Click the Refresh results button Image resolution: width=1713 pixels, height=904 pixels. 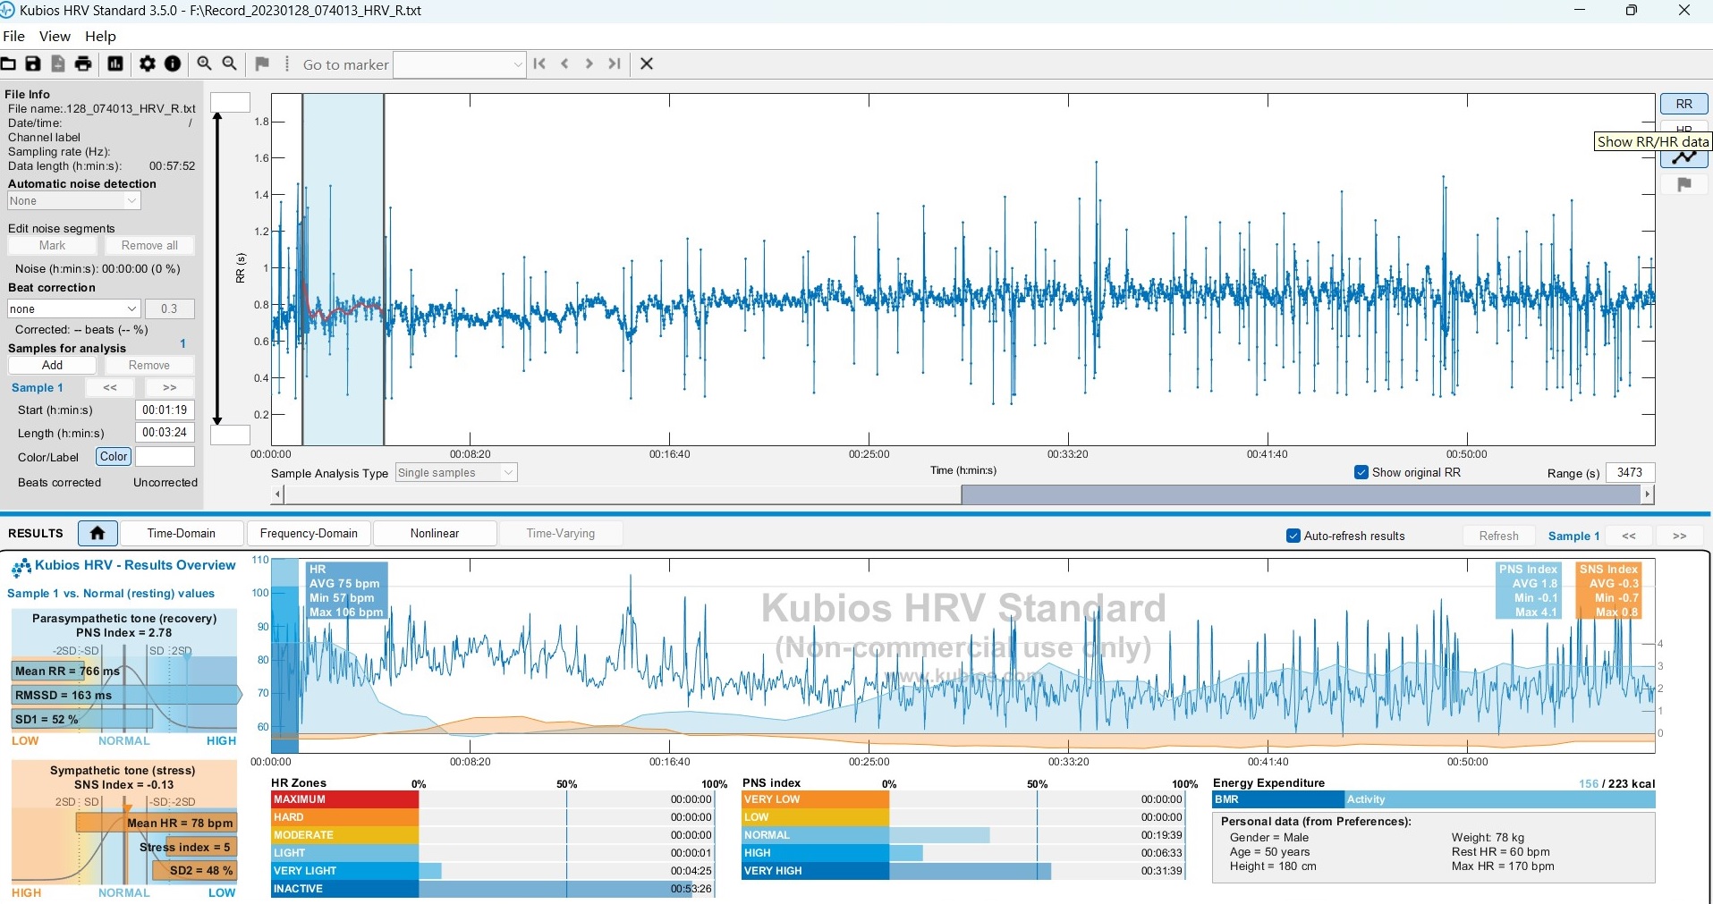click(x=1499, y=536)
